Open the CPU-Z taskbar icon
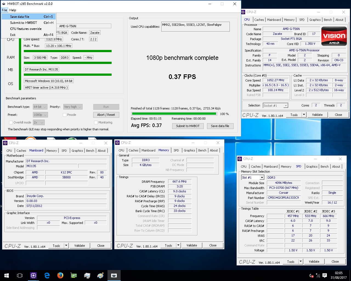The height and width of the screenshot is (281, 351). pos(33,275)
